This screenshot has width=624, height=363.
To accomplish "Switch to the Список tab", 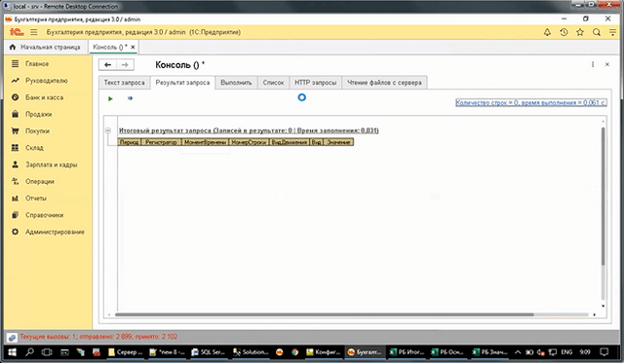I will coord(273,83).
